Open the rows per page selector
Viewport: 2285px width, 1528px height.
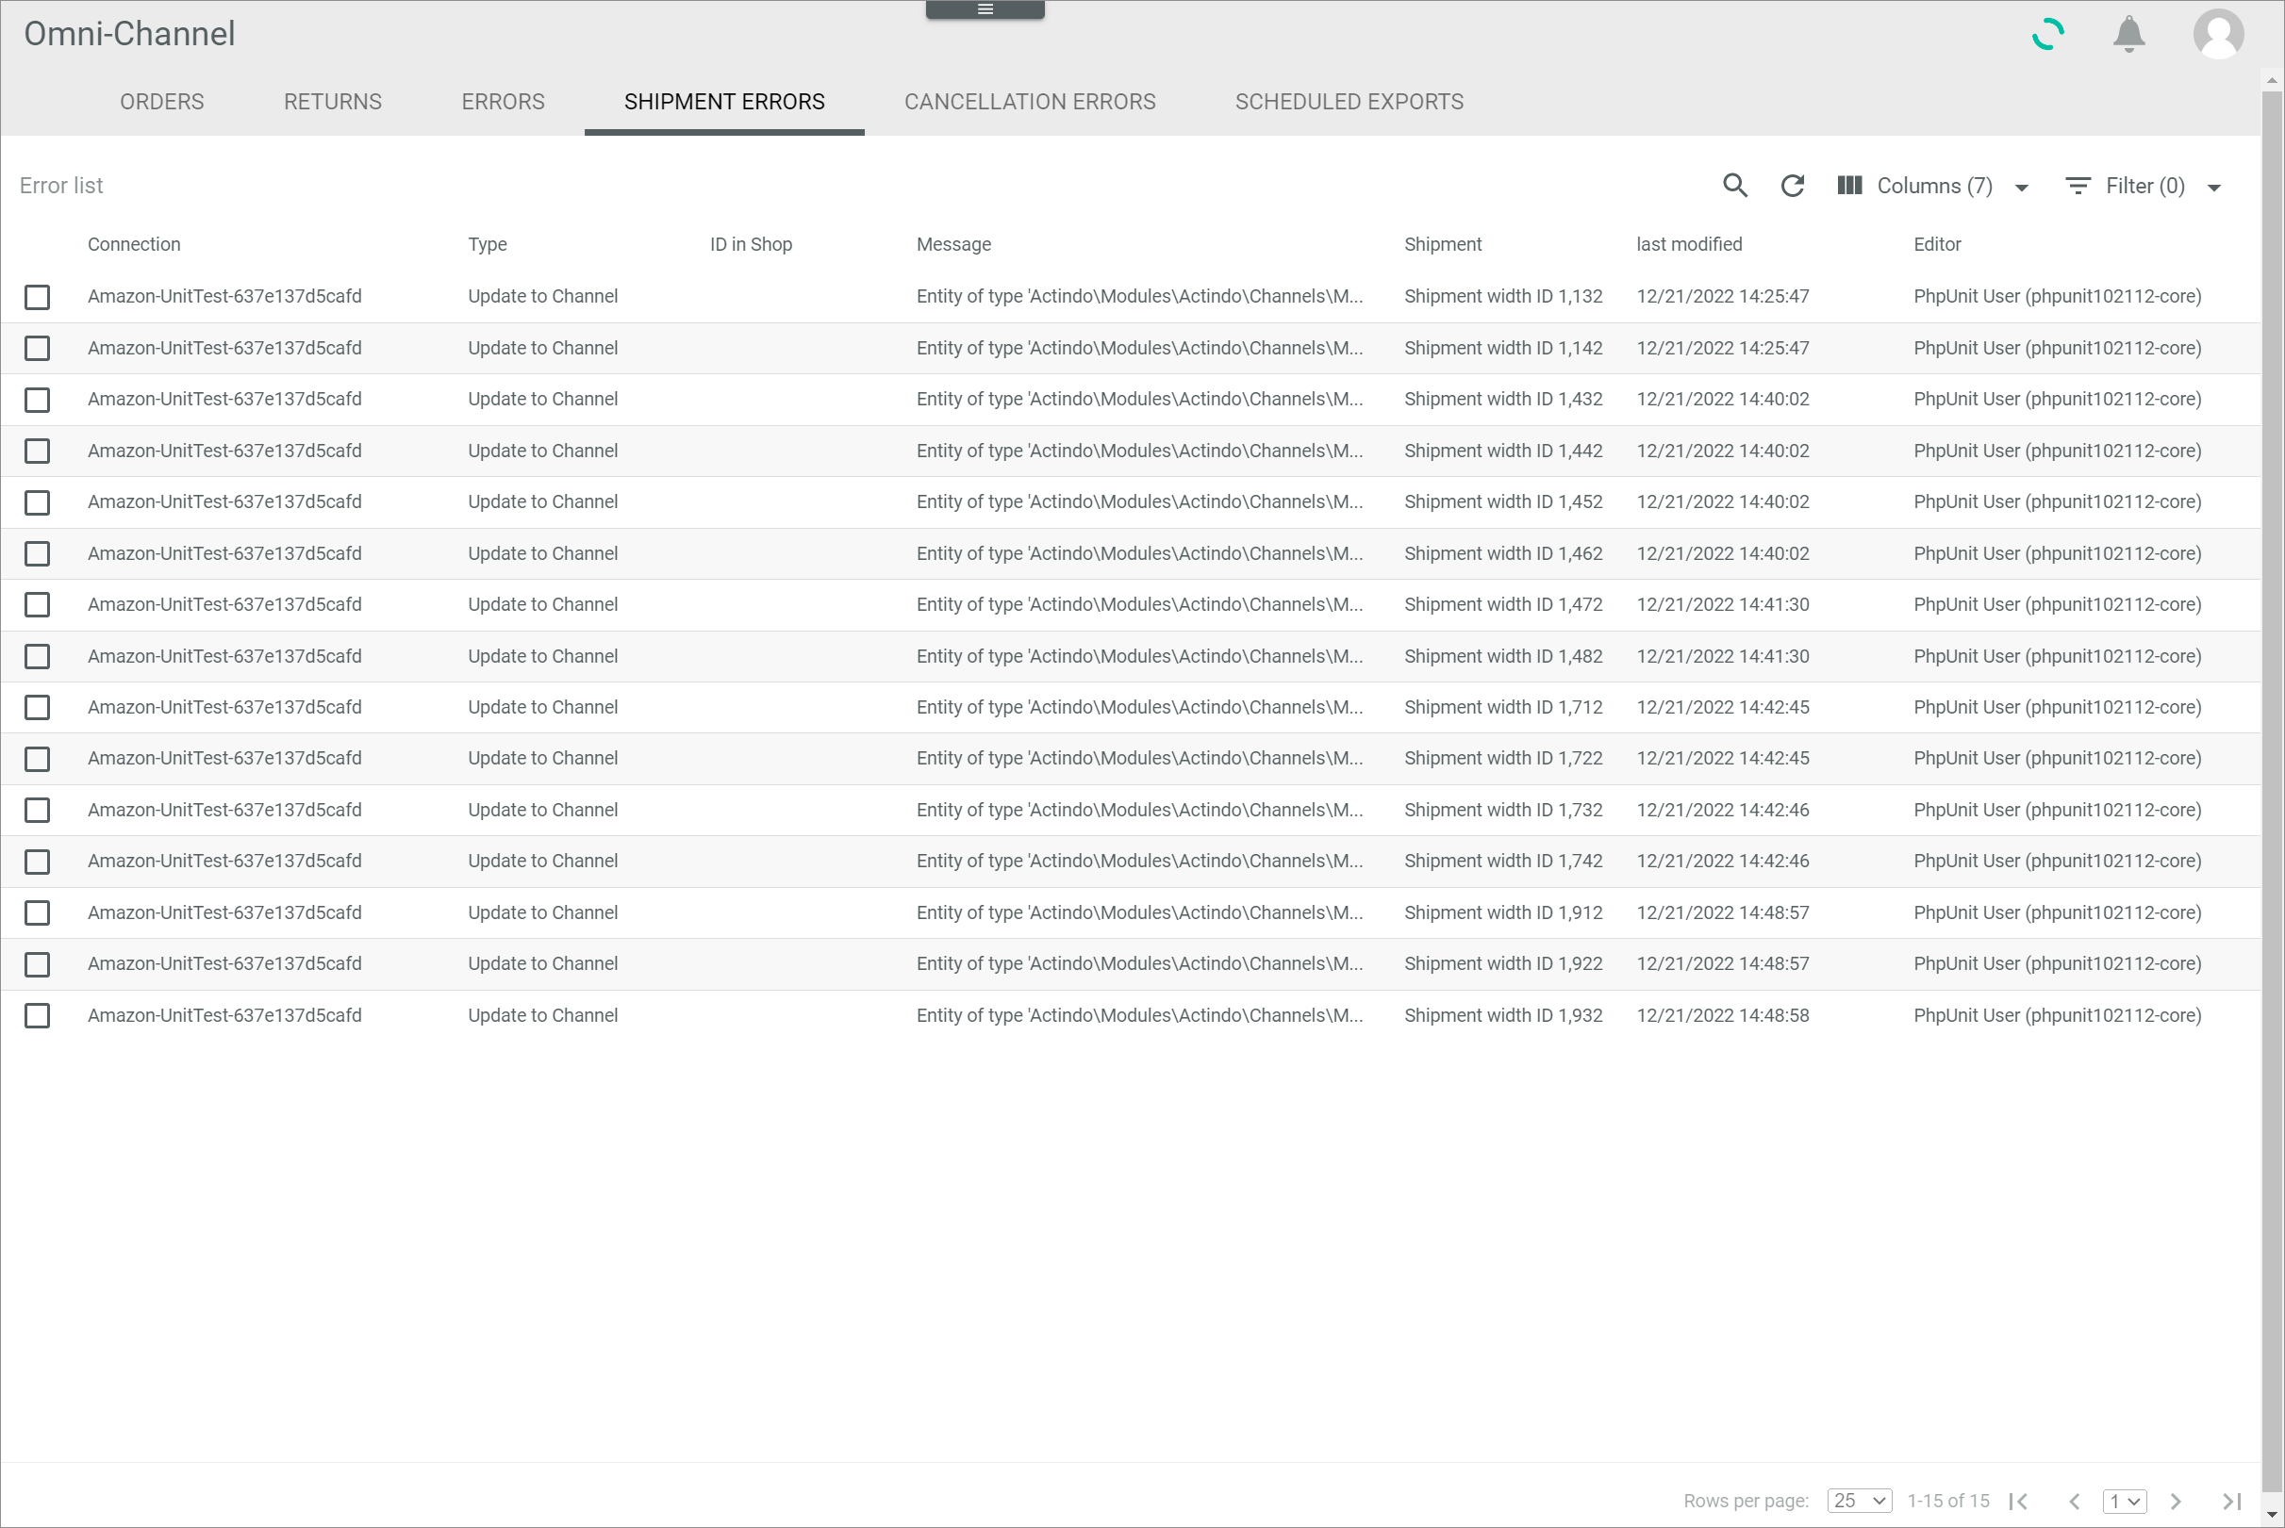[1859, 1501]
